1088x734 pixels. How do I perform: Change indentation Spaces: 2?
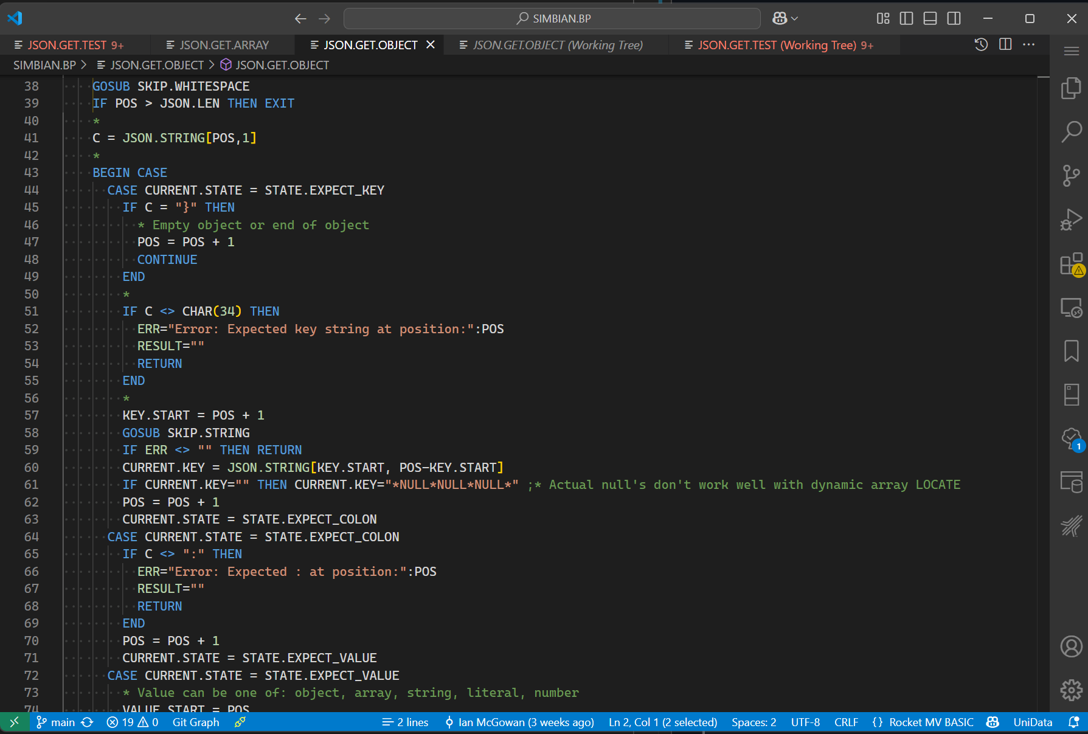pos(754,722)
